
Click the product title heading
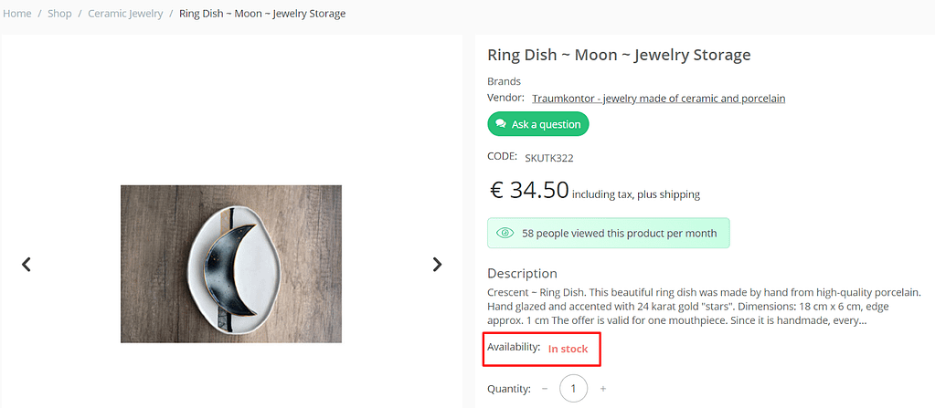click(x=619, y=55)
